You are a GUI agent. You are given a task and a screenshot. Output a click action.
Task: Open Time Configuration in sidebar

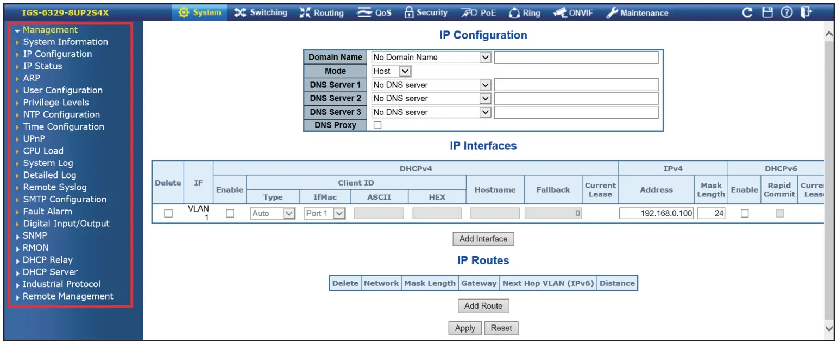click(x=64, y=126)
